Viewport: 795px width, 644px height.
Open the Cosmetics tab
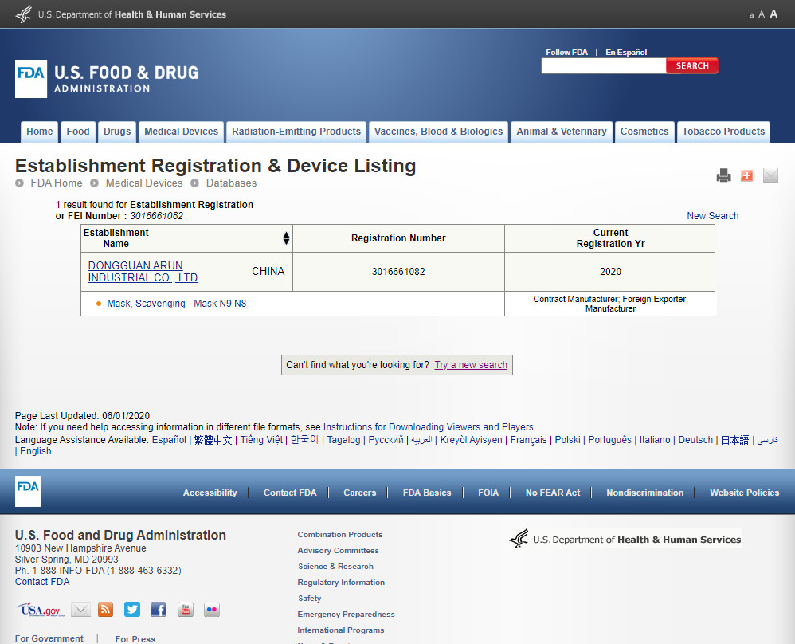tap(644, 132)
